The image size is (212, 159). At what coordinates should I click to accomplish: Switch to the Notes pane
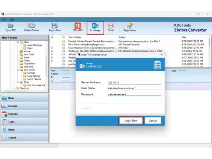tap(25, 130)
